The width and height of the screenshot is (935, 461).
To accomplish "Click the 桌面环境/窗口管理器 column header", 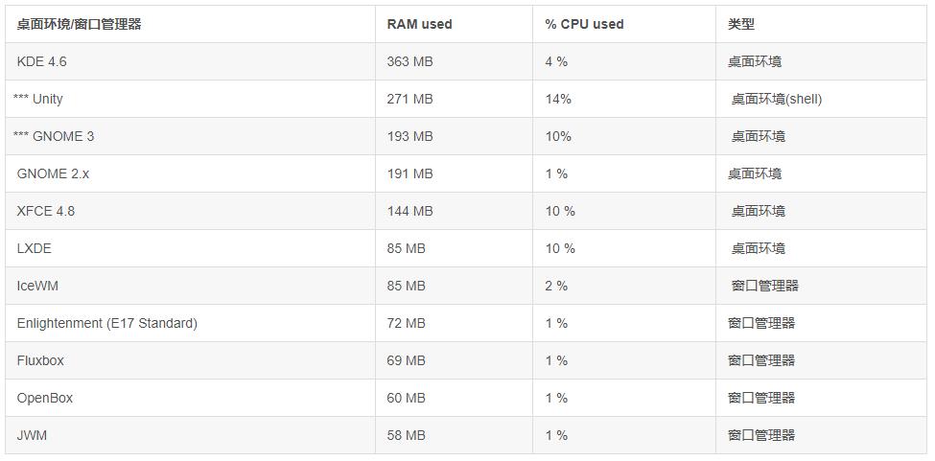I will click(x=79, y=24).
